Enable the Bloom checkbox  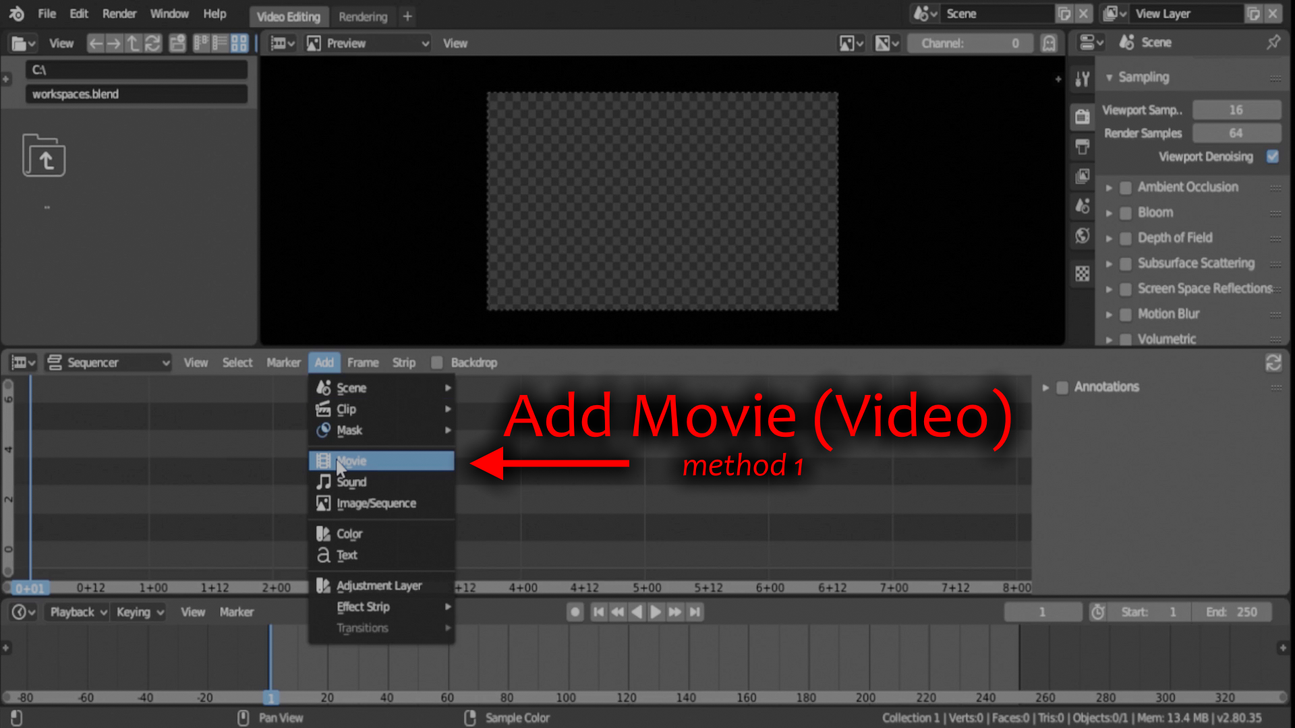point(1126,213)
